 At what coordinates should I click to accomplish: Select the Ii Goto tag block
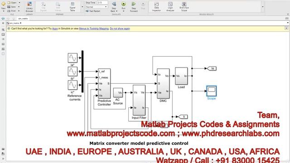pyautogui.click(x=183, y=117)
